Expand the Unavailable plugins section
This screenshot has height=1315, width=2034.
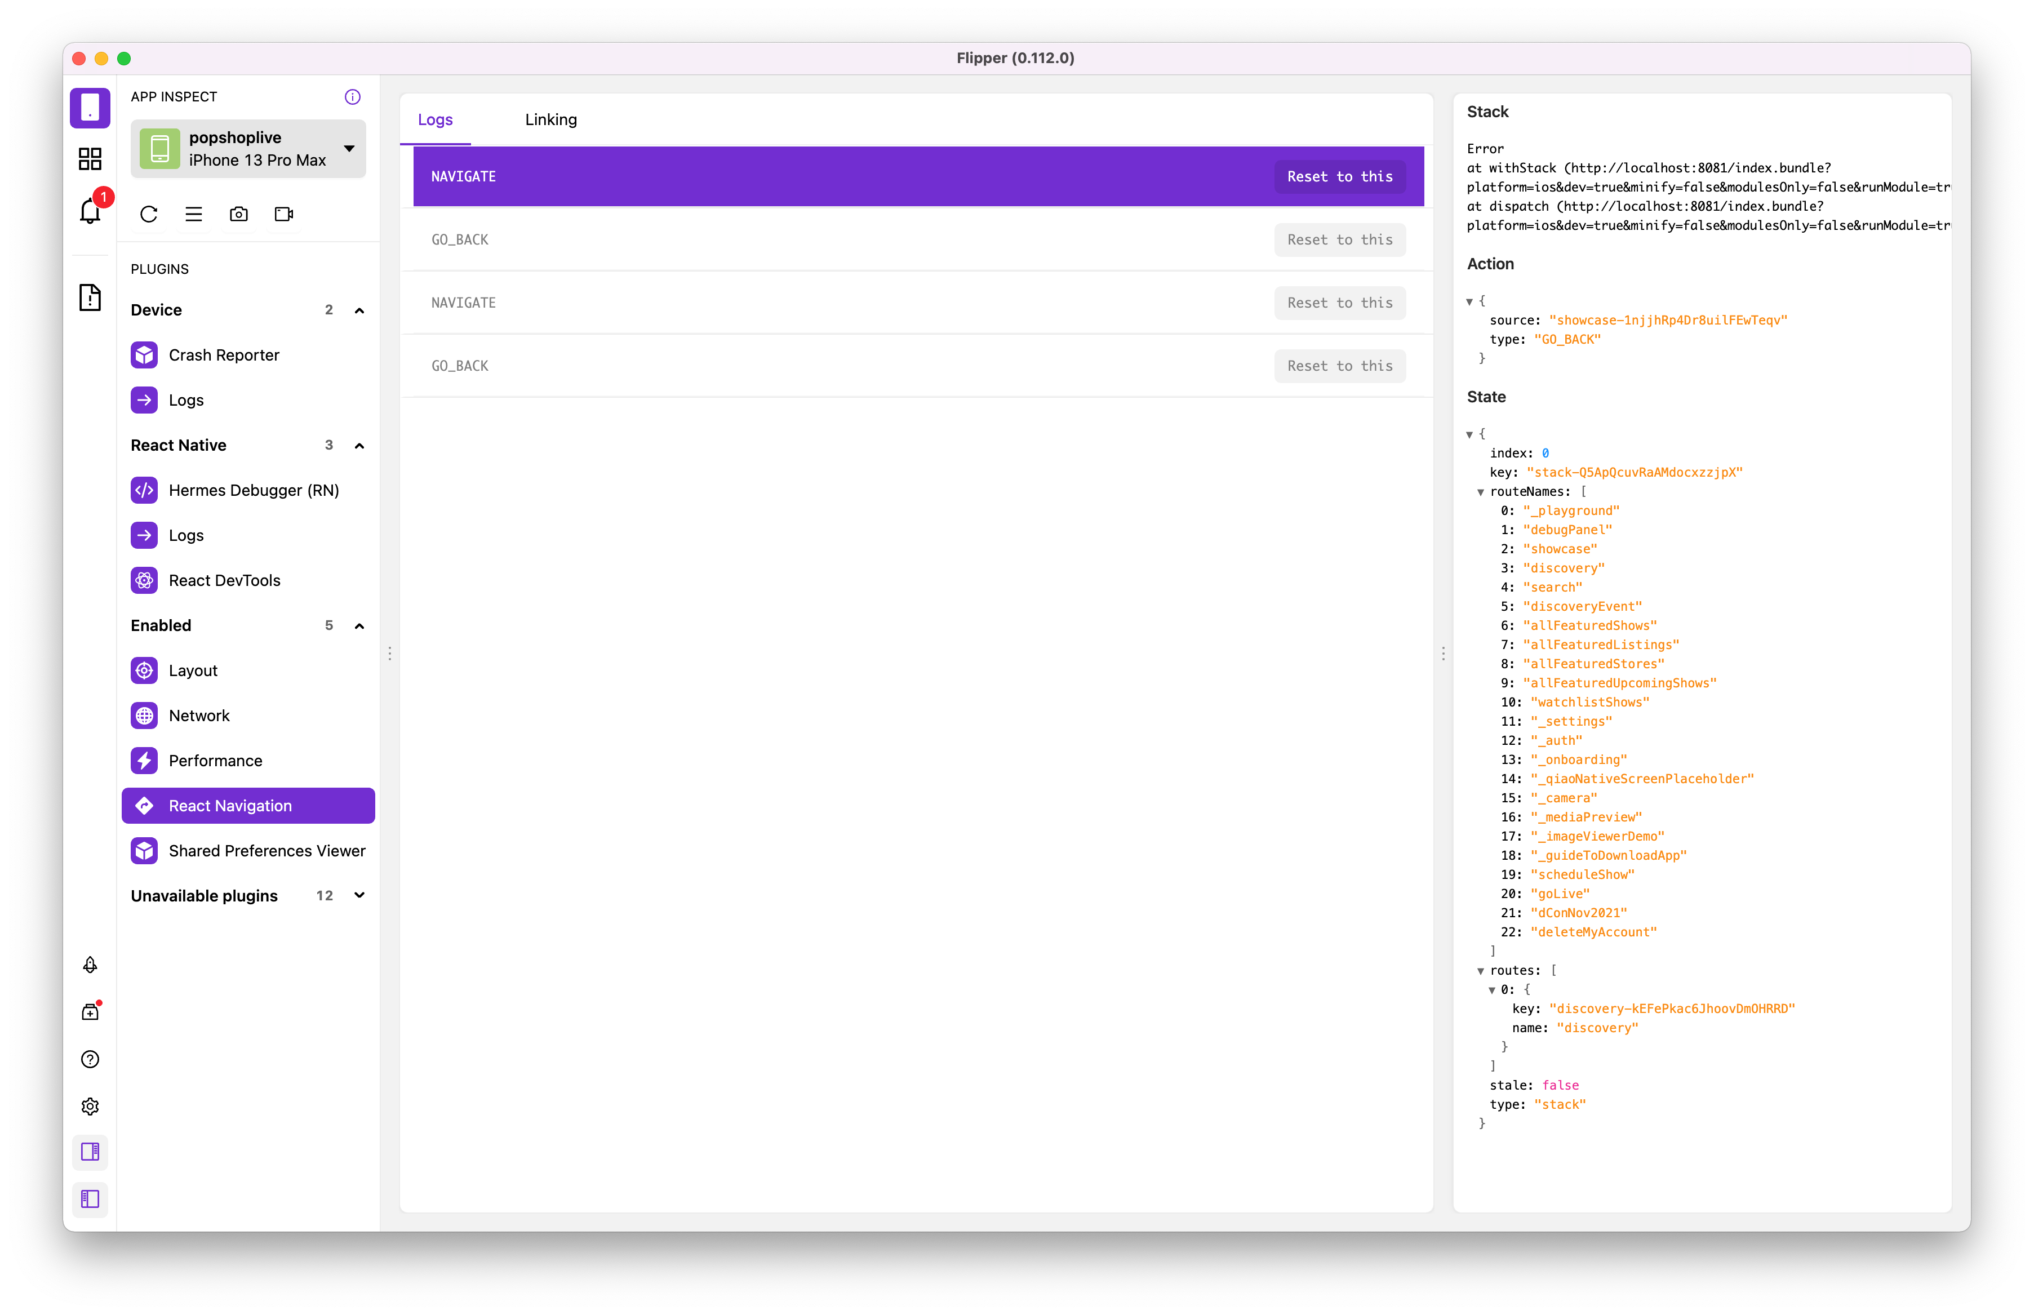[x=359, y=896]
